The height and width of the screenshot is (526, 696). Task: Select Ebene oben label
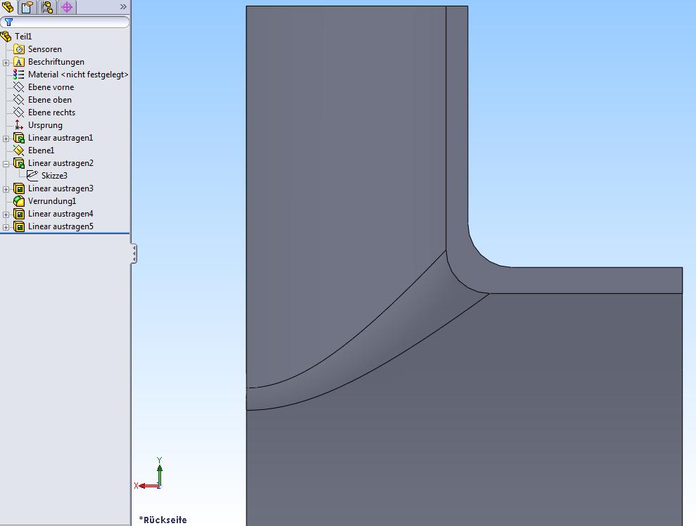click(x=50, y=100)
